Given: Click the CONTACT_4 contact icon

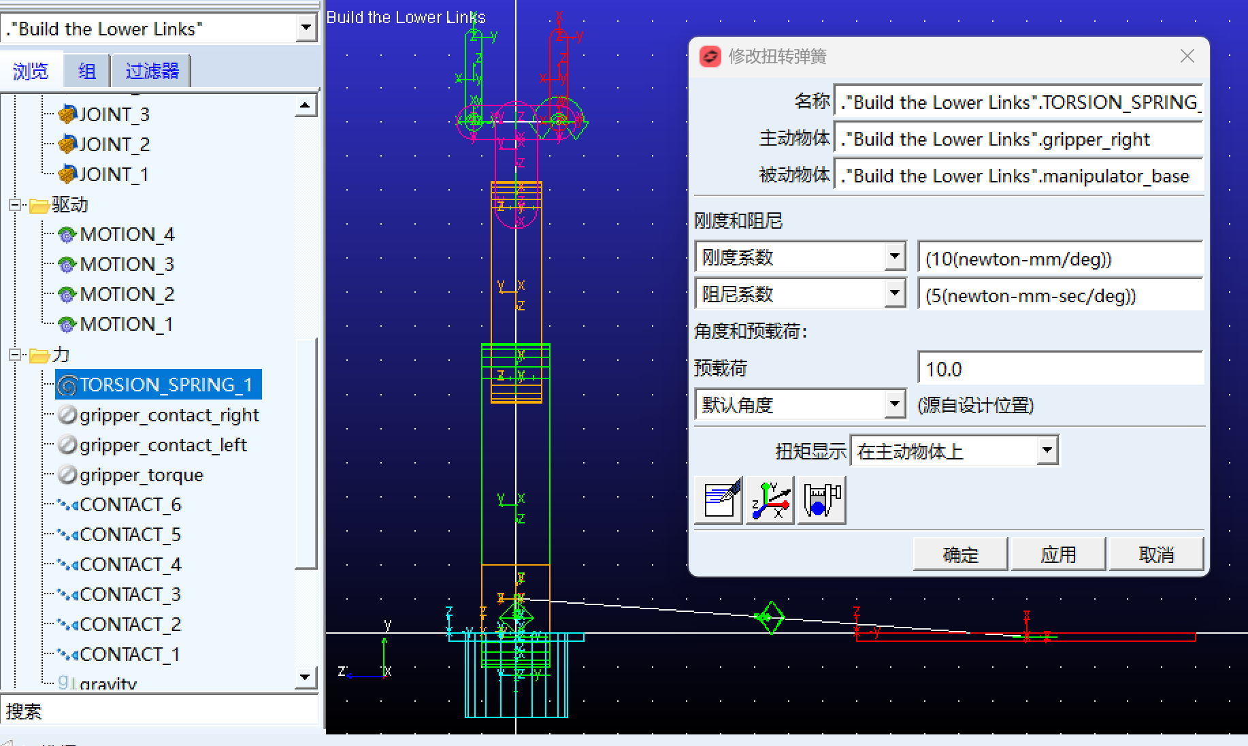Looking at the screenshot, I should (x=67, y=565).
